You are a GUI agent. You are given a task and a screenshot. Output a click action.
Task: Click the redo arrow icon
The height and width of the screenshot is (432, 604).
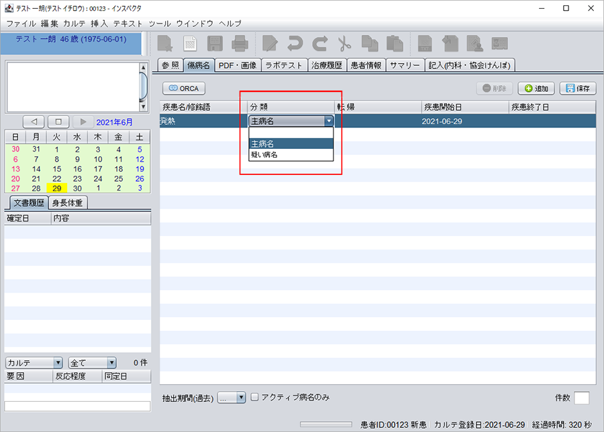320,44
